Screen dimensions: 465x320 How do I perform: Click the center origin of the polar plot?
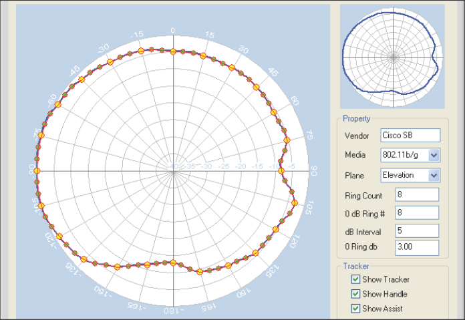[173, 171]
